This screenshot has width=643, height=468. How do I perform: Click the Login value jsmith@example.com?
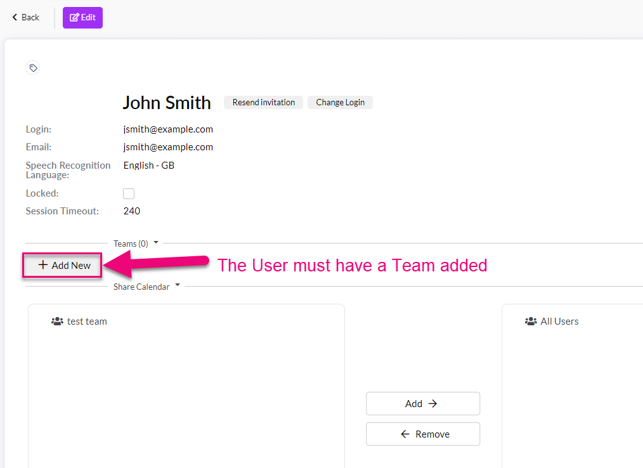click(x=168, y=129)
